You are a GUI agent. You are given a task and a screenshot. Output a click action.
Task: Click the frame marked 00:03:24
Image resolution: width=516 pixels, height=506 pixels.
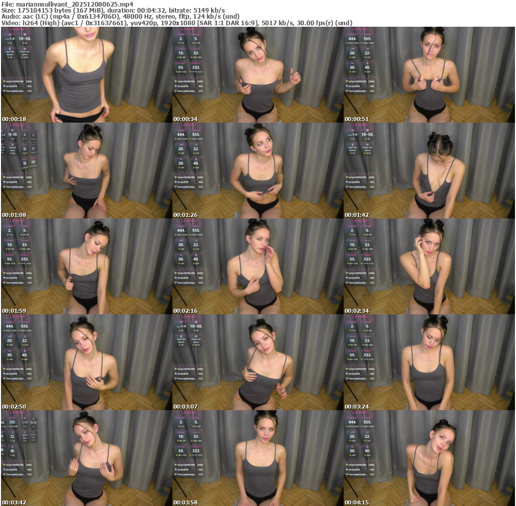(429, 362)
